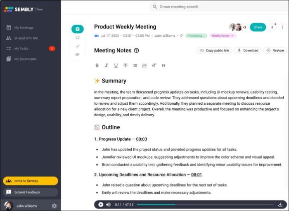
Task: Click the help icon beside Meeting Notes
Action: point(137,51)
